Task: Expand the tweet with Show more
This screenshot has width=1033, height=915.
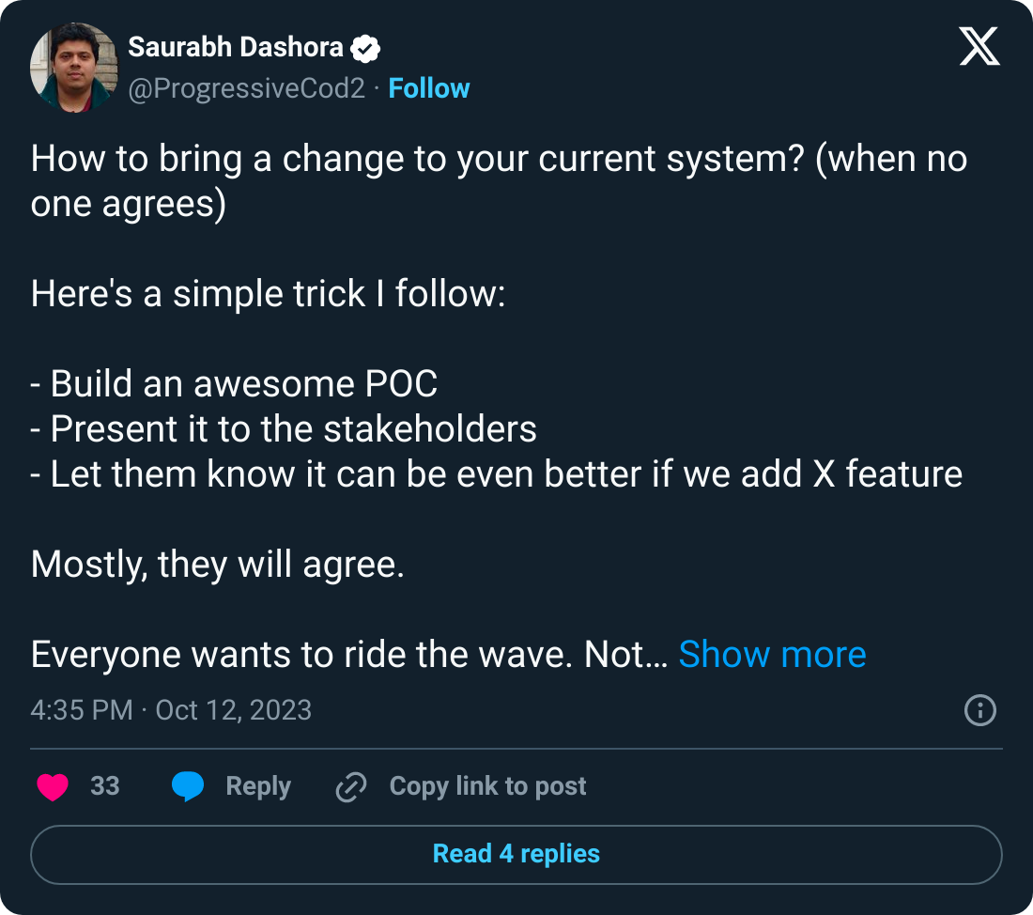Action: 773,654
